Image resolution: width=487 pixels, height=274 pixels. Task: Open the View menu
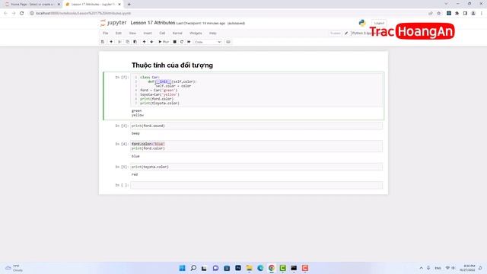(x=132, y=33)
